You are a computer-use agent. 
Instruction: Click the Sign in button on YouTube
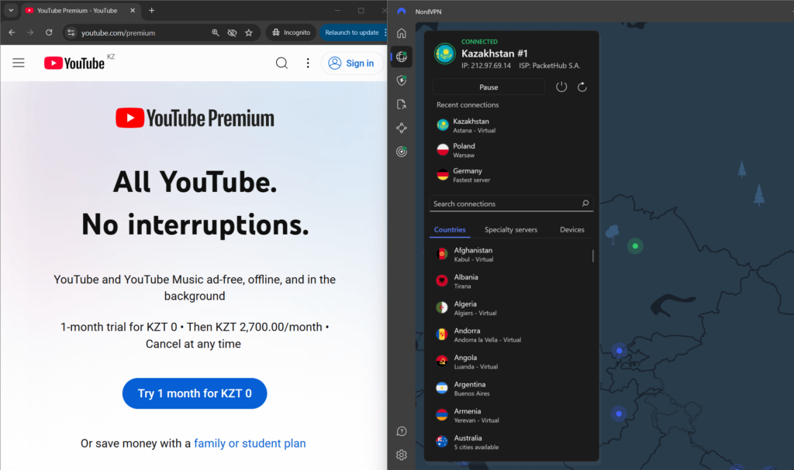tap(352, 63)
